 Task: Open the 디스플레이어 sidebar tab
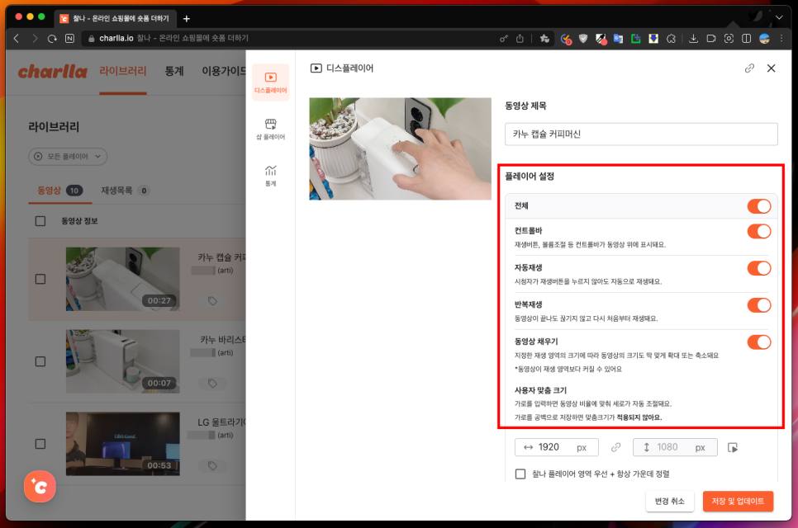(x=271, y=82)
